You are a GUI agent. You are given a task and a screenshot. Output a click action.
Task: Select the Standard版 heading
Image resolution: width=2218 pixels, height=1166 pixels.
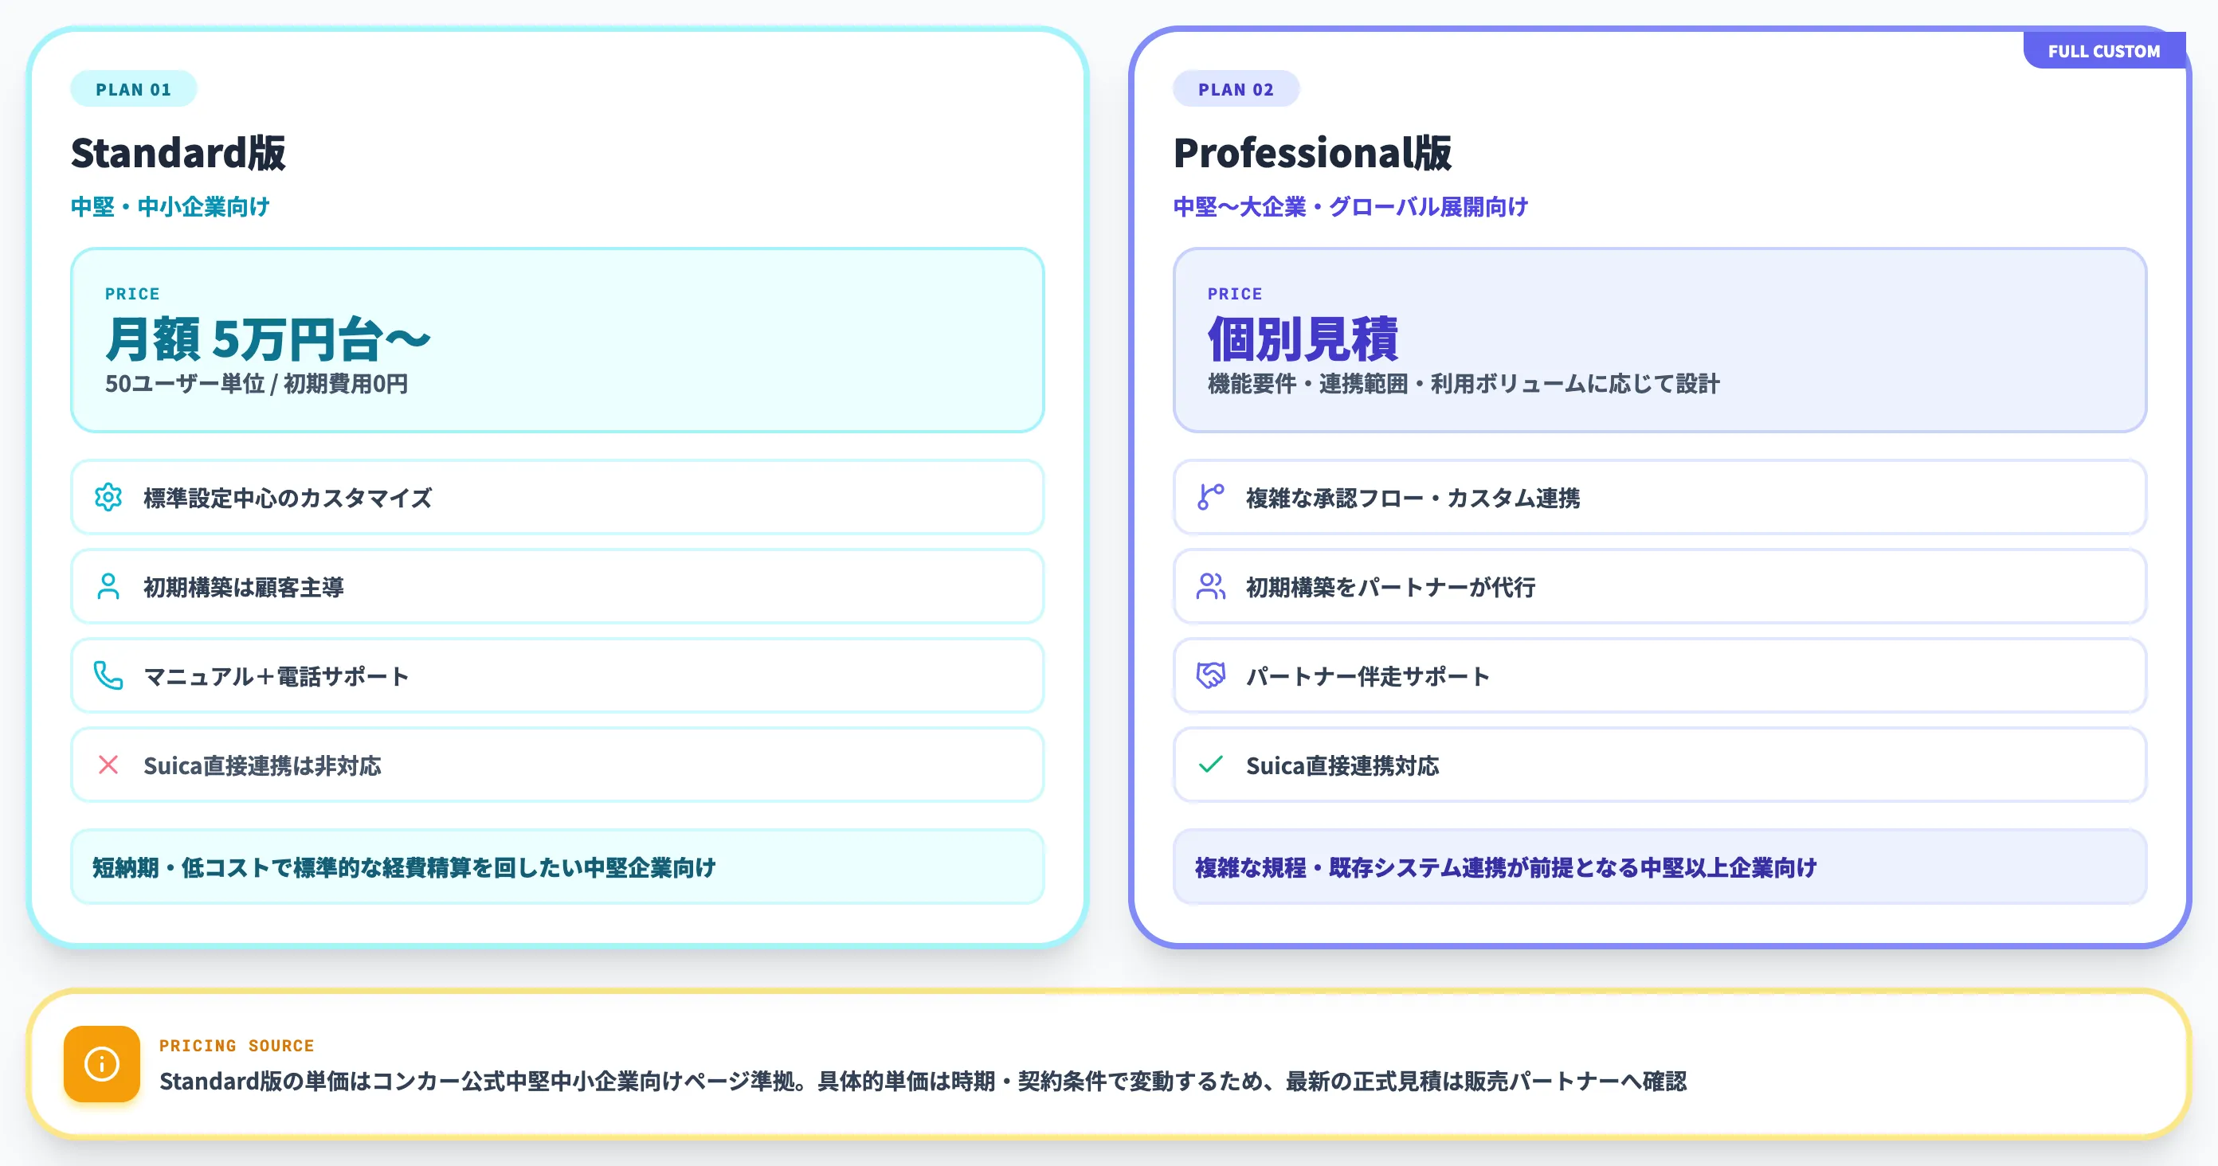(x=178, y=153)
